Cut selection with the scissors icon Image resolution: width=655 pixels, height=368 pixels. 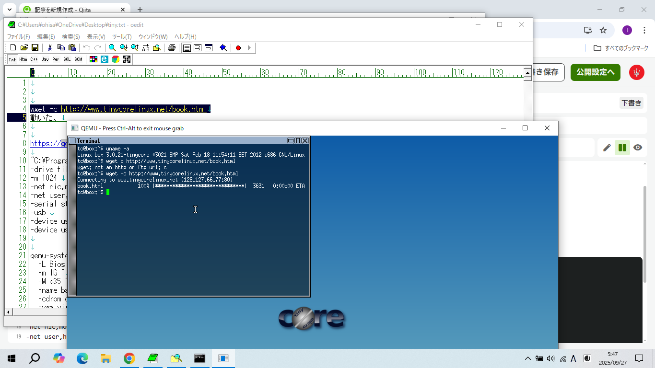(50, 47)
